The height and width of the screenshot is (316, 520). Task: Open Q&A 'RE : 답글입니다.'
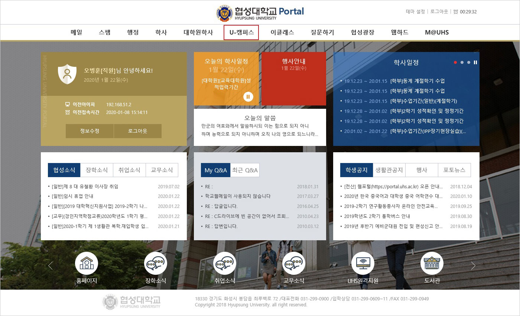(221, 206)
